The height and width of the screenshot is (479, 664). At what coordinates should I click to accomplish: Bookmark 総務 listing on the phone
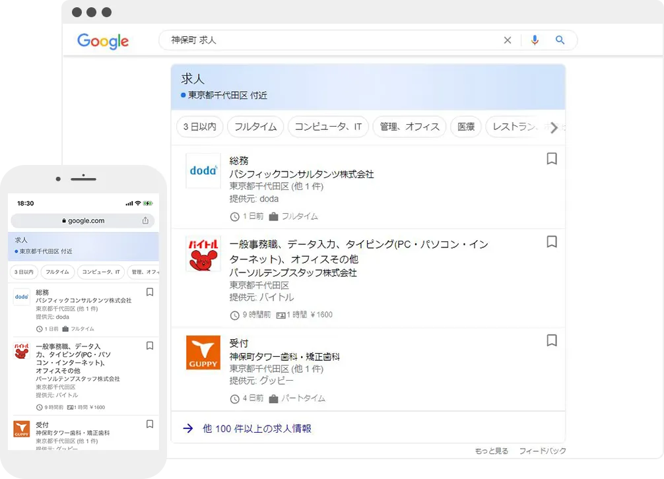pyautogui.click(x=149, y=292)
